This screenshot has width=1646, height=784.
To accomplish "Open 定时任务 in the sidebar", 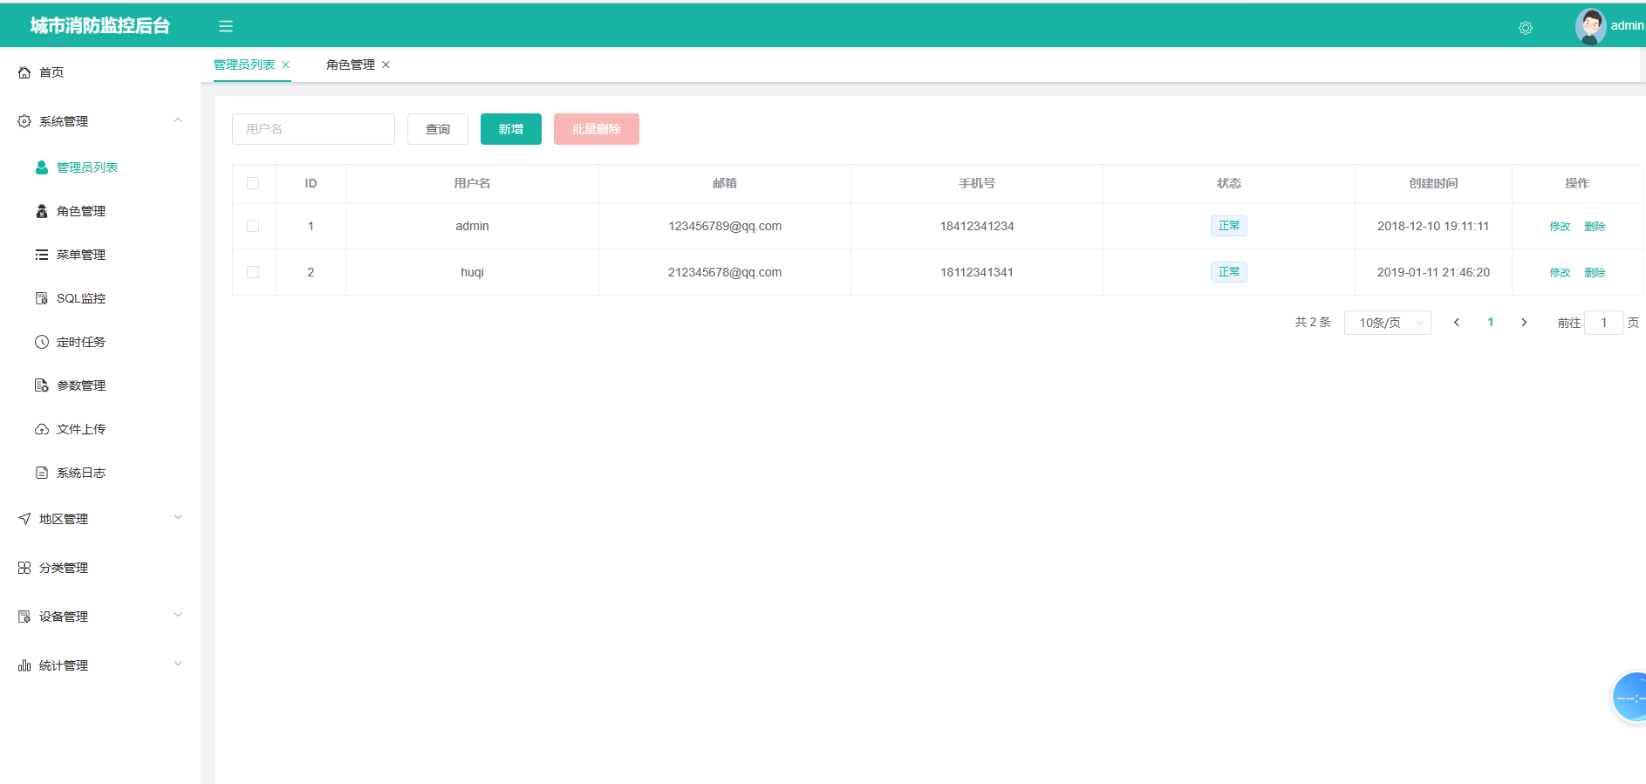I will (x=80, y=342).
